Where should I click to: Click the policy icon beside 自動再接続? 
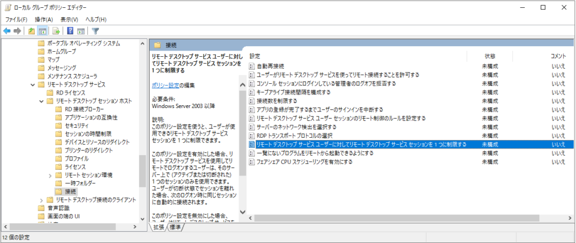tap(252, 66)
